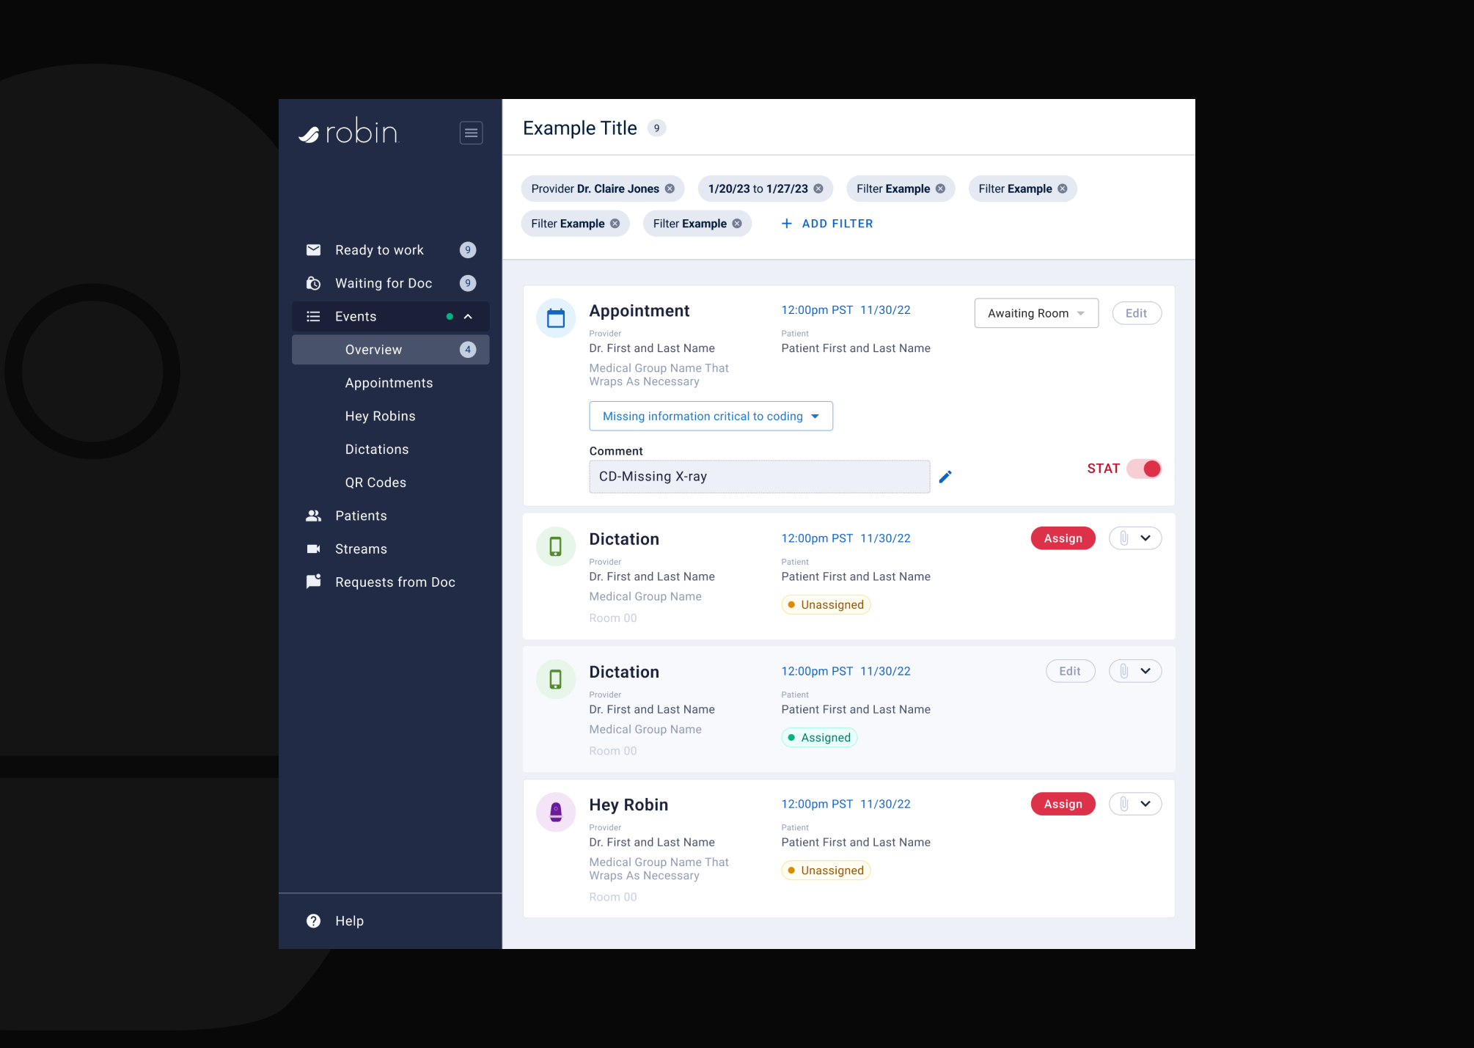Click the plus icon beside Add Filter
The height and width of the screenshot is (1048, 1474).
pyautogui.click(x=787, y=224)
